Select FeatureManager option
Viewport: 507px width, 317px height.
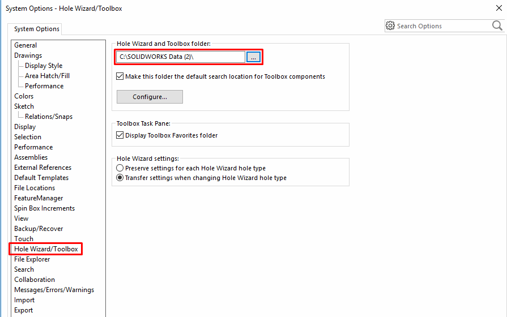click(39, 198)
